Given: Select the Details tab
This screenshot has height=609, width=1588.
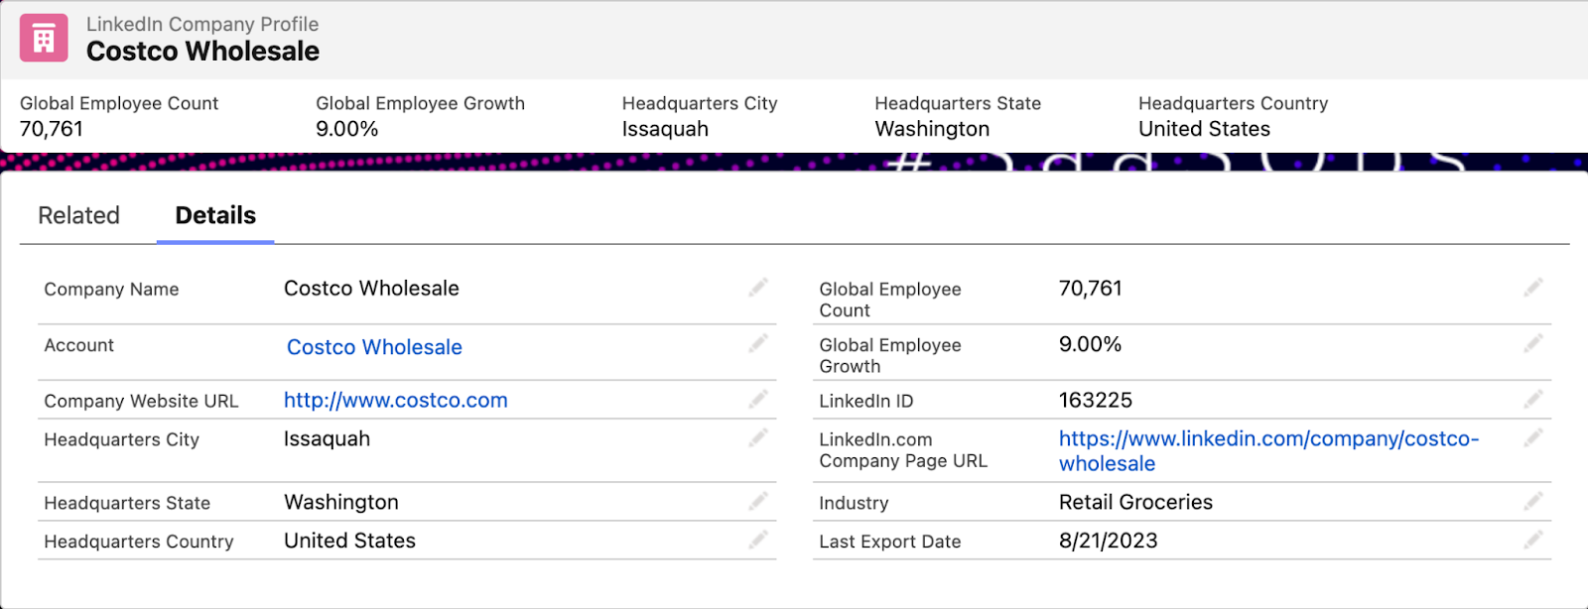Looking at the screenshot, I should click(x=215, y=215).
